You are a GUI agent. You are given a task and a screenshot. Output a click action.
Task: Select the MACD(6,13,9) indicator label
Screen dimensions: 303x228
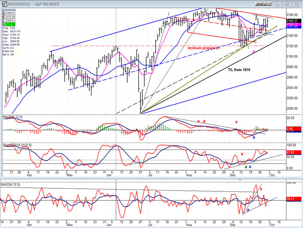[12, 117]
